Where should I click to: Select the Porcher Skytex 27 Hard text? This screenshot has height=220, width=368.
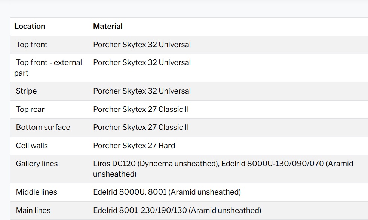[134, 146]
